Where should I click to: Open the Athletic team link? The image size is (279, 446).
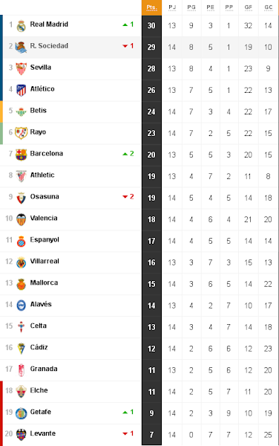coord(42,175)
